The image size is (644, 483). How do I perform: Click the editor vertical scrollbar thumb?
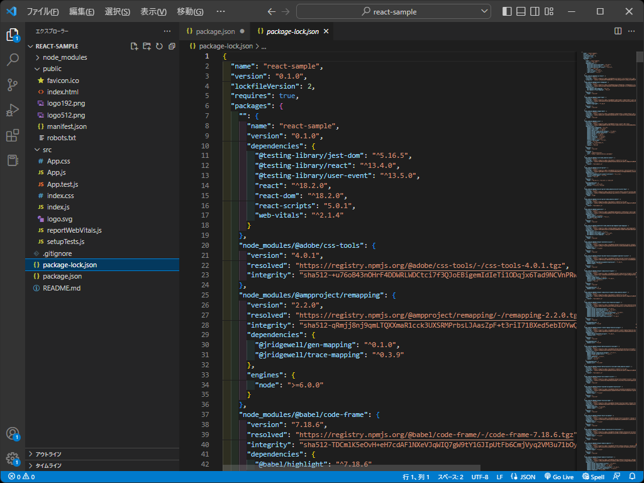(640, 57)
